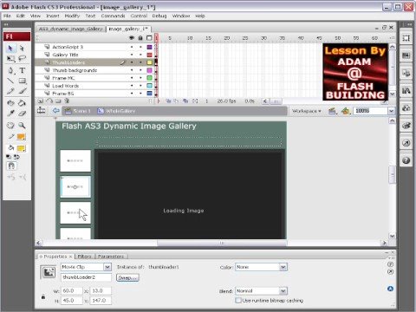The width and height of the screenshot is (416, 312).
Task: Click the Swap button
Action: 127,277
